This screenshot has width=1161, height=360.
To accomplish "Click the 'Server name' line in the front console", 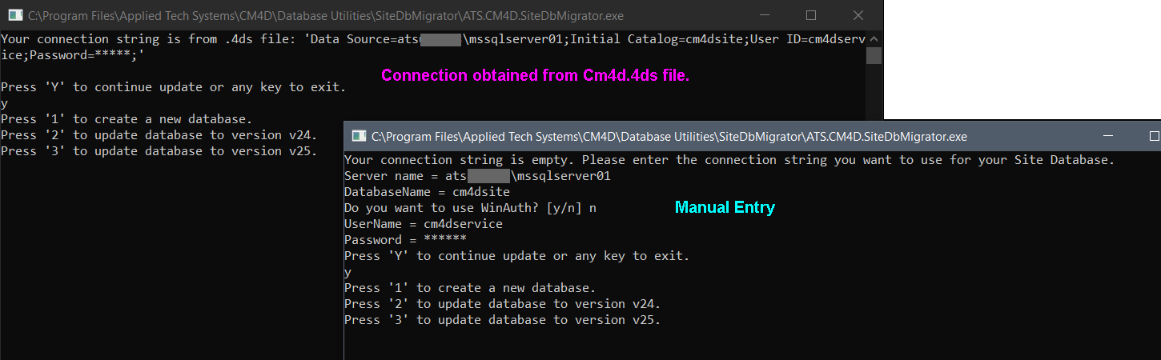I will click(x=477, y=176).
